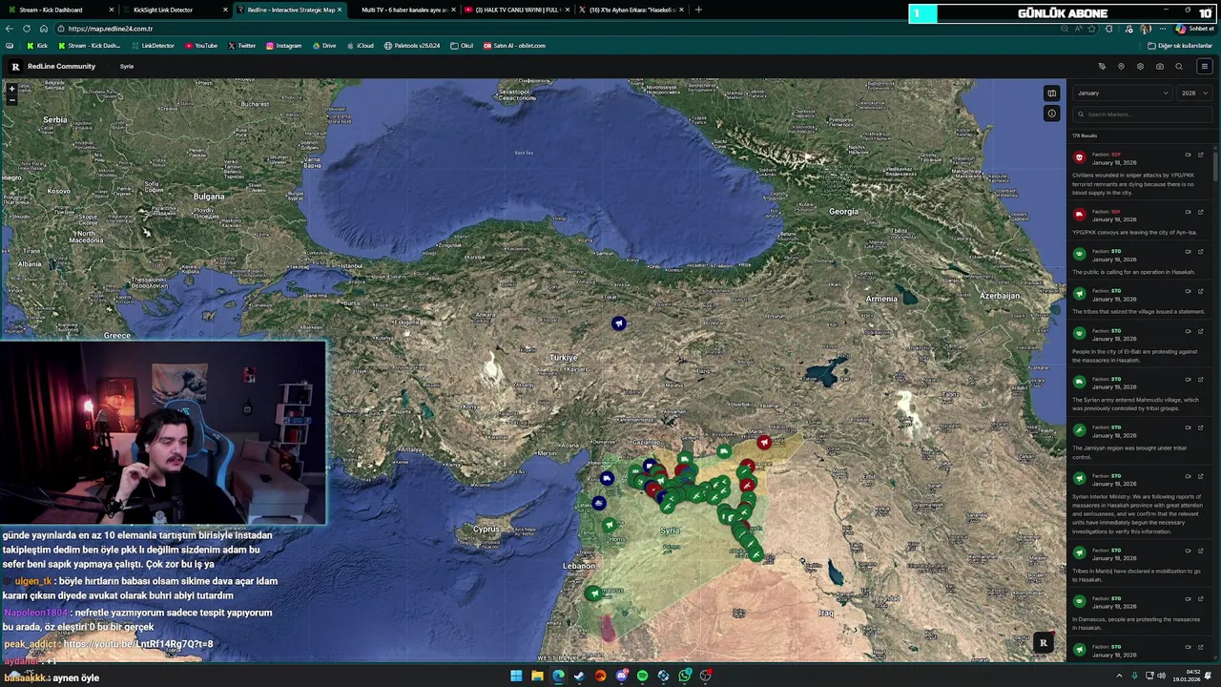Screen dimensions: 1221x687
Task: Click the address bar URL map.redline24.com.tr
Action: point(111,29)
